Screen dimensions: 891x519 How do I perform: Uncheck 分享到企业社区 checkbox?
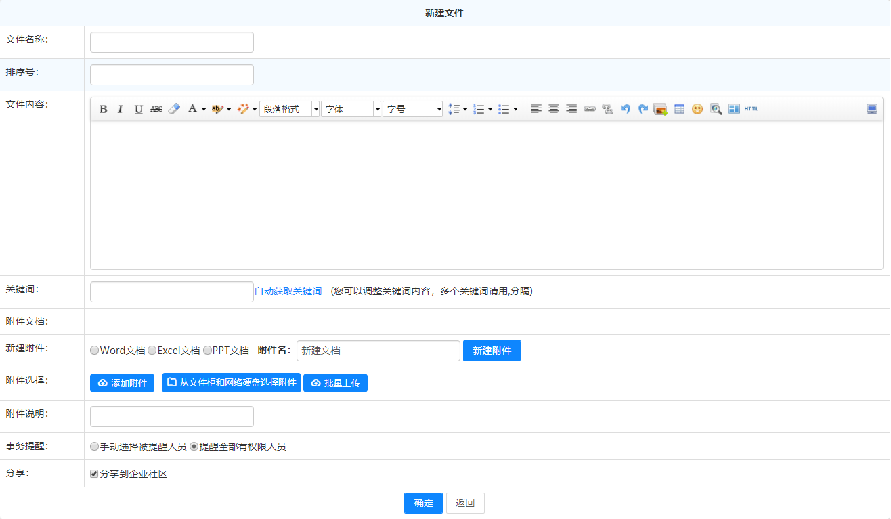(x=95, y=474)
